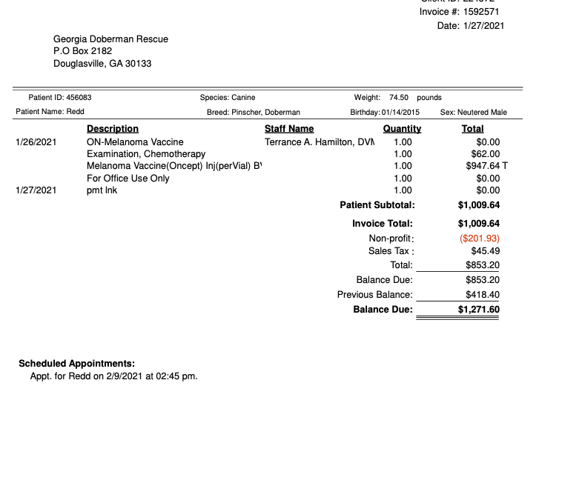Click the Total: $853.20 amount
562x500 pixels.
pos(483,265)
